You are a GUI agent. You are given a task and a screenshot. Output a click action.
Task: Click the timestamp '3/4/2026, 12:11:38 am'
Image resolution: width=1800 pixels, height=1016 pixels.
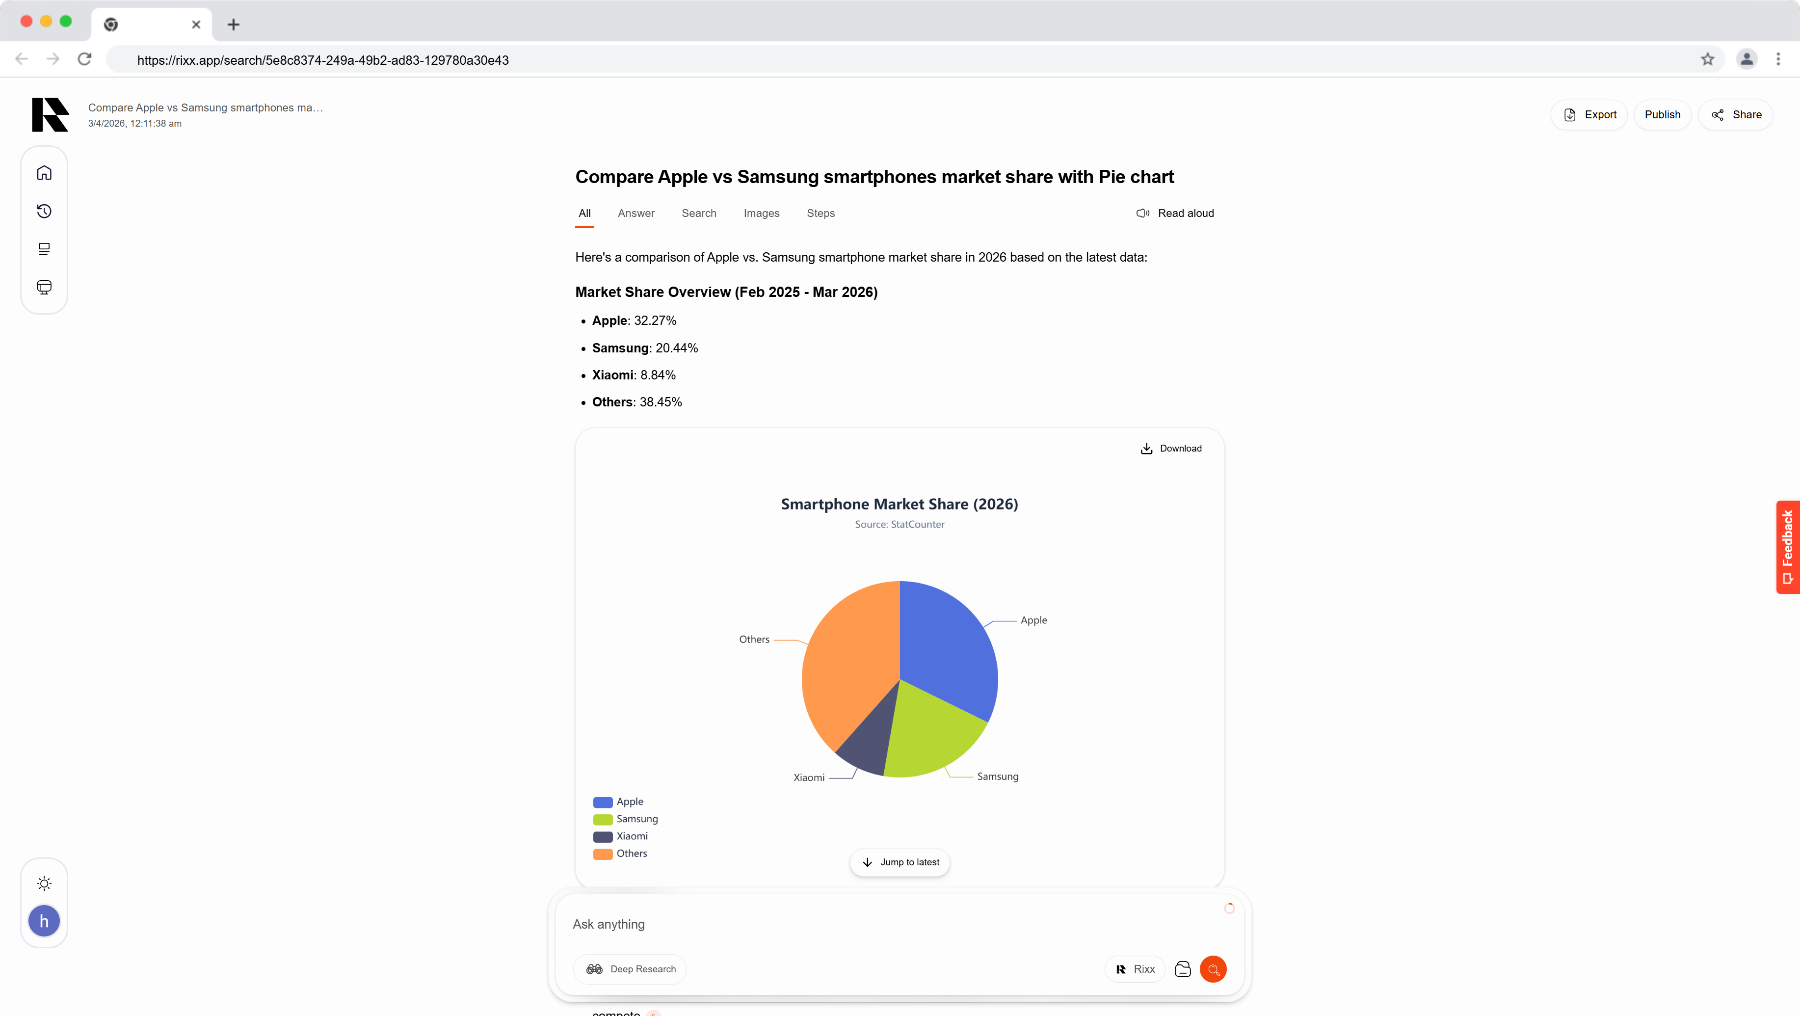click(x=135, y=124)
